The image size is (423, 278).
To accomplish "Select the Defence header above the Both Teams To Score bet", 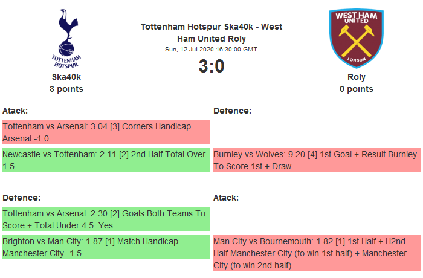I will click(x=21, y=198).
